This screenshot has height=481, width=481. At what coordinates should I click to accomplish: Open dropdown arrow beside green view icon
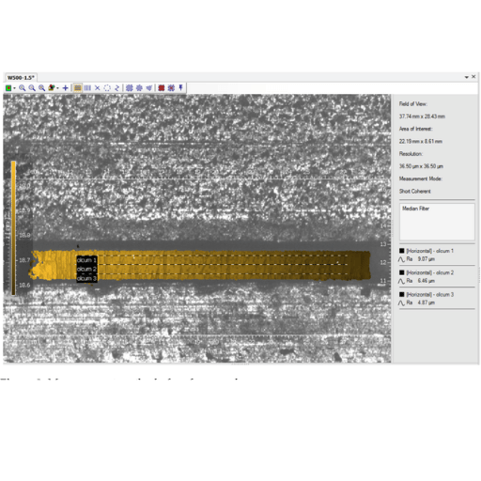point(14,88)
